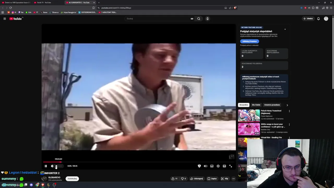Click the Virtual Riot - Stealing Fire title

[271, 138]
